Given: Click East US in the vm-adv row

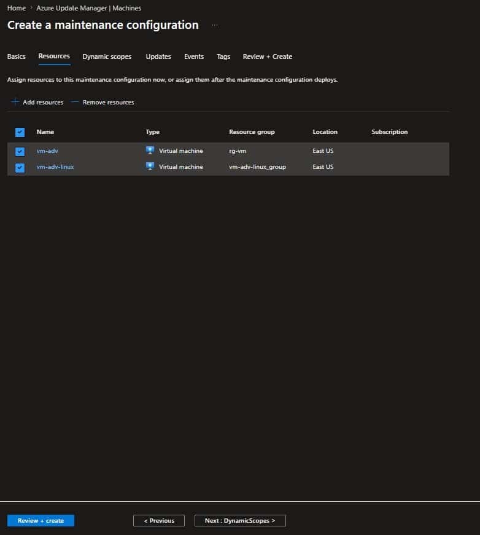Looking at the screenshot, I should tap(323, 151).
